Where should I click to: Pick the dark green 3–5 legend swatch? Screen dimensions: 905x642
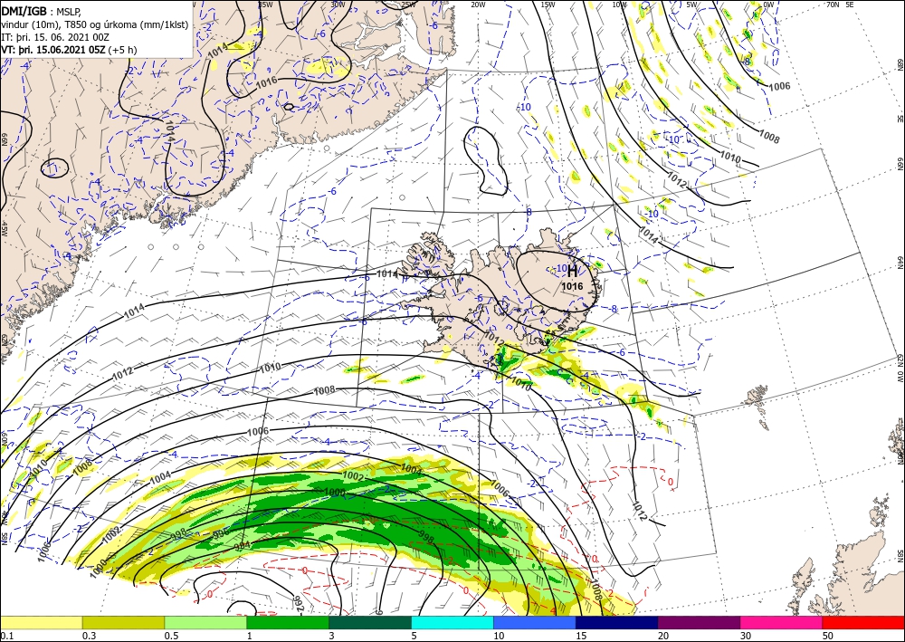tap(370, 622)
